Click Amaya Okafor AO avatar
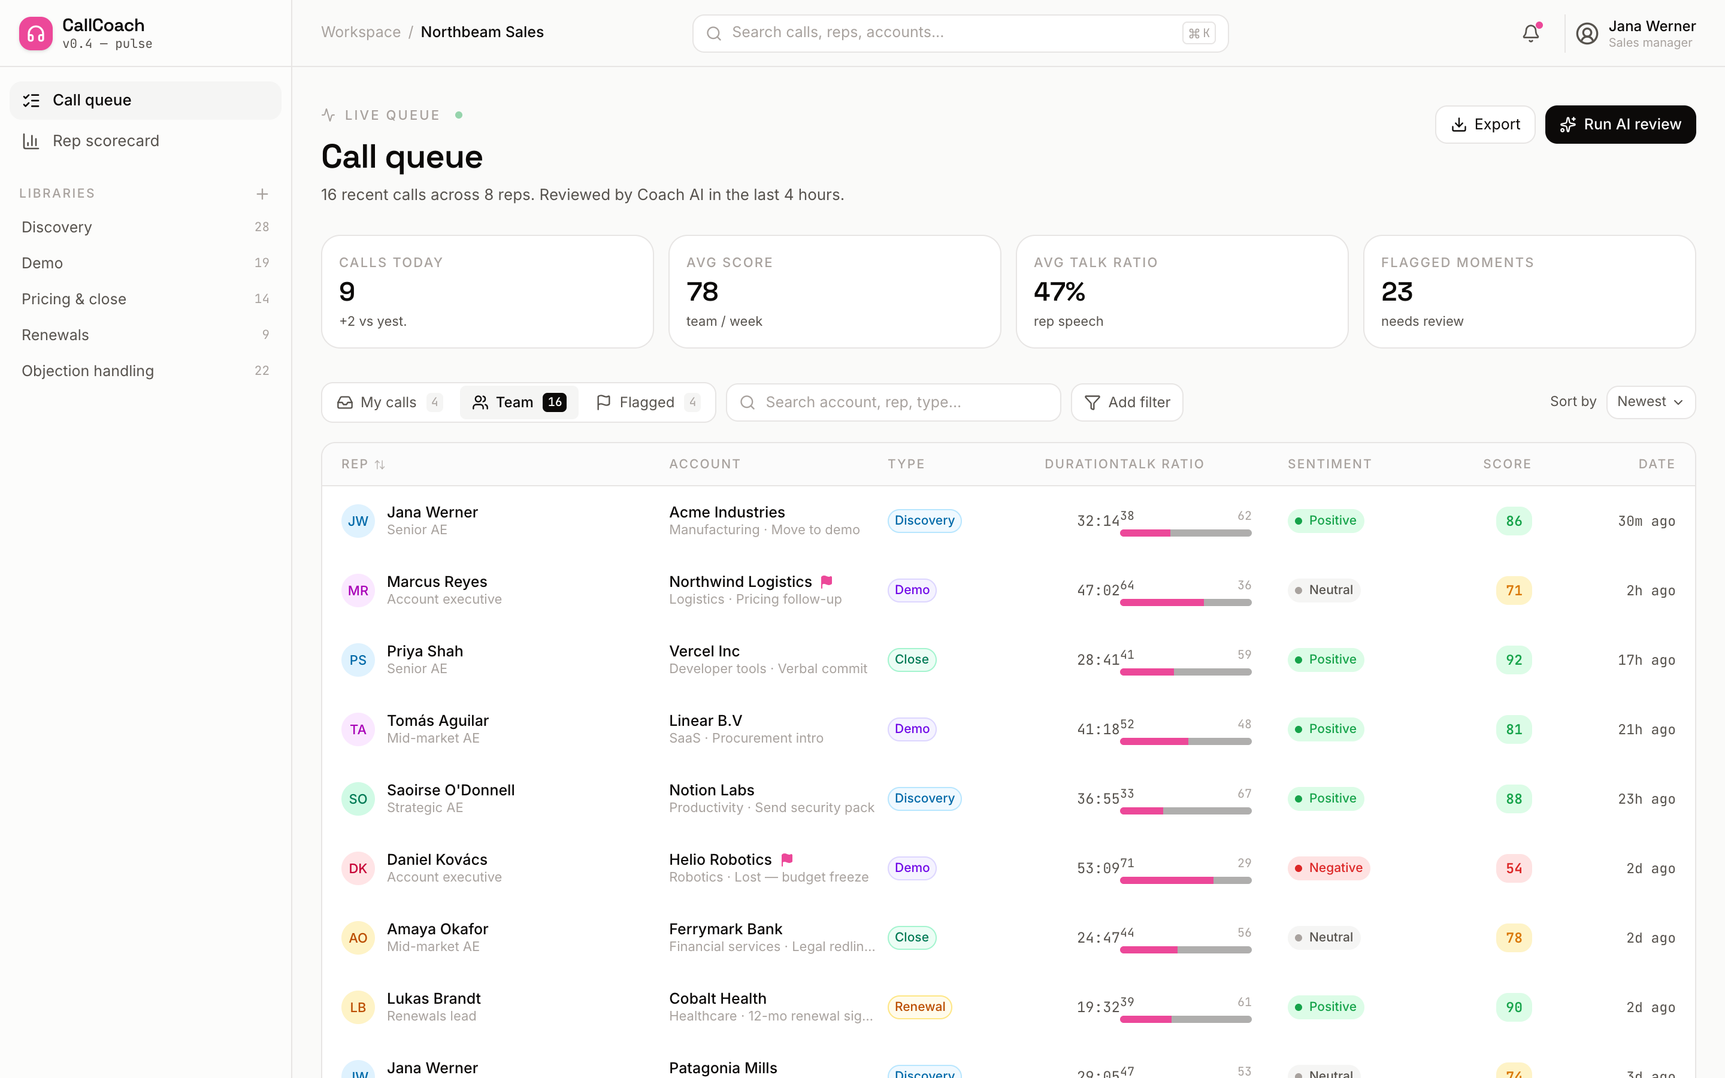The image size is (1725, 1078). 358,937
